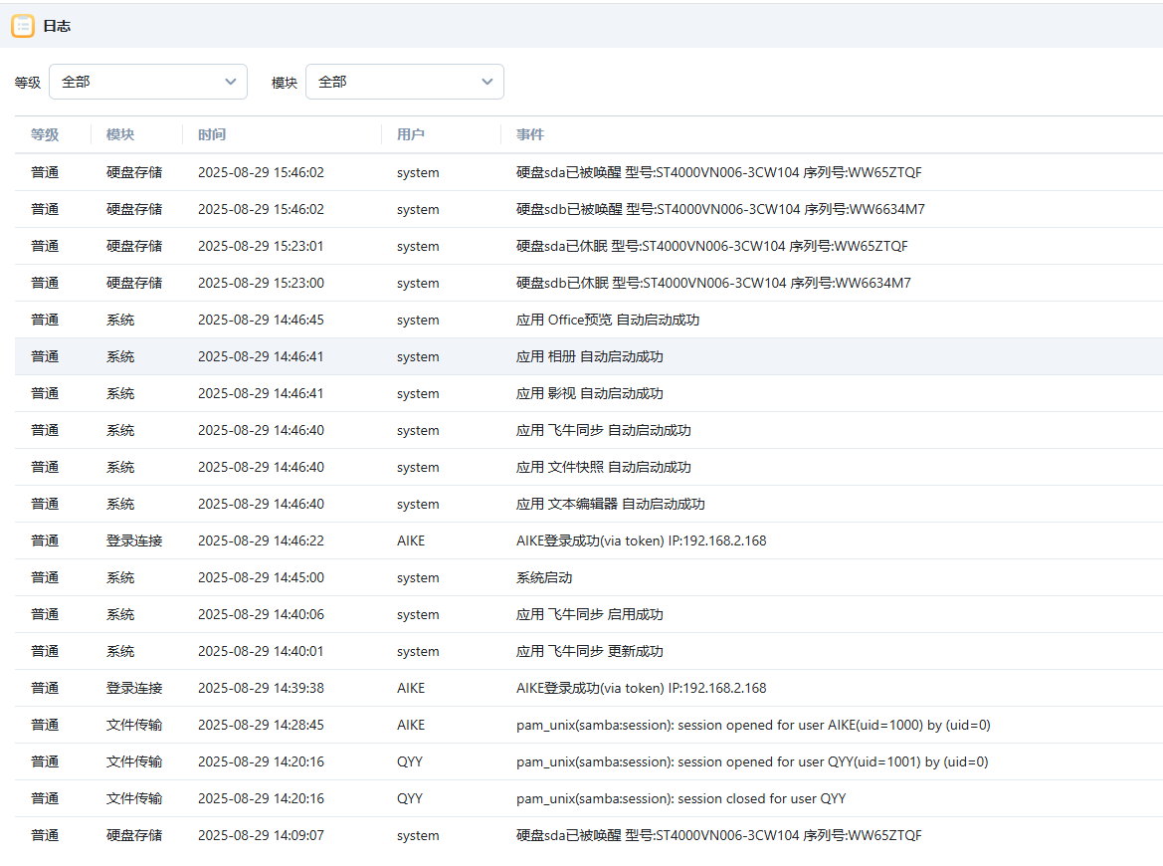Click the 模块 column header
Image resolution: width=1163 pixels, height=866 pixels.
(x=120, y=134)
